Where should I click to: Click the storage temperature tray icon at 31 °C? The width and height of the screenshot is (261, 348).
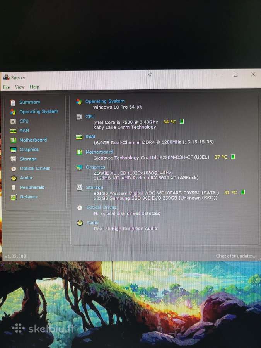pos(242,192)
